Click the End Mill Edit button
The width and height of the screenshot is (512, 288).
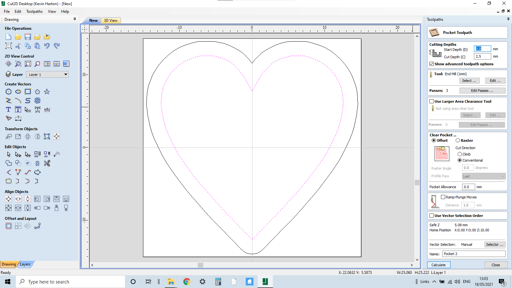[x=495, y=81]
